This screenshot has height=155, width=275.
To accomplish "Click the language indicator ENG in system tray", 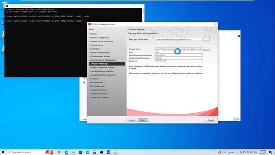I will (x=255, y=152).
